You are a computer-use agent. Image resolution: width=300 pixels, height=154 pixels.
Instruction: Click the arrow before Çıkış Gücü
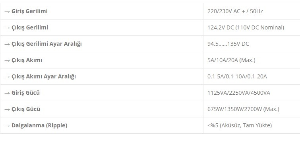[7, 109]
